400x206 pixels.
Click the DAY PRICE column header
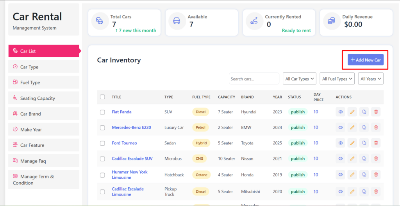319,97
